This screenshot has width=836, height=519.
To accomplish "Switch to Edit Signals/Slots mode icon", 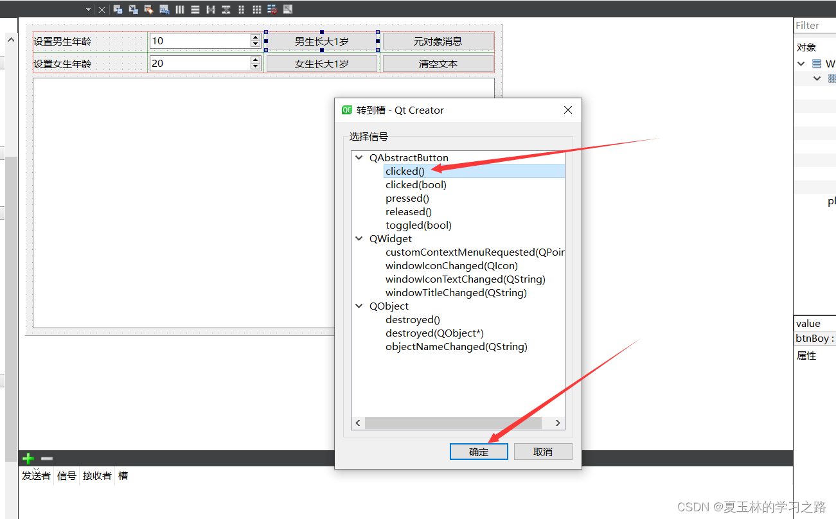I will (134, 9).
